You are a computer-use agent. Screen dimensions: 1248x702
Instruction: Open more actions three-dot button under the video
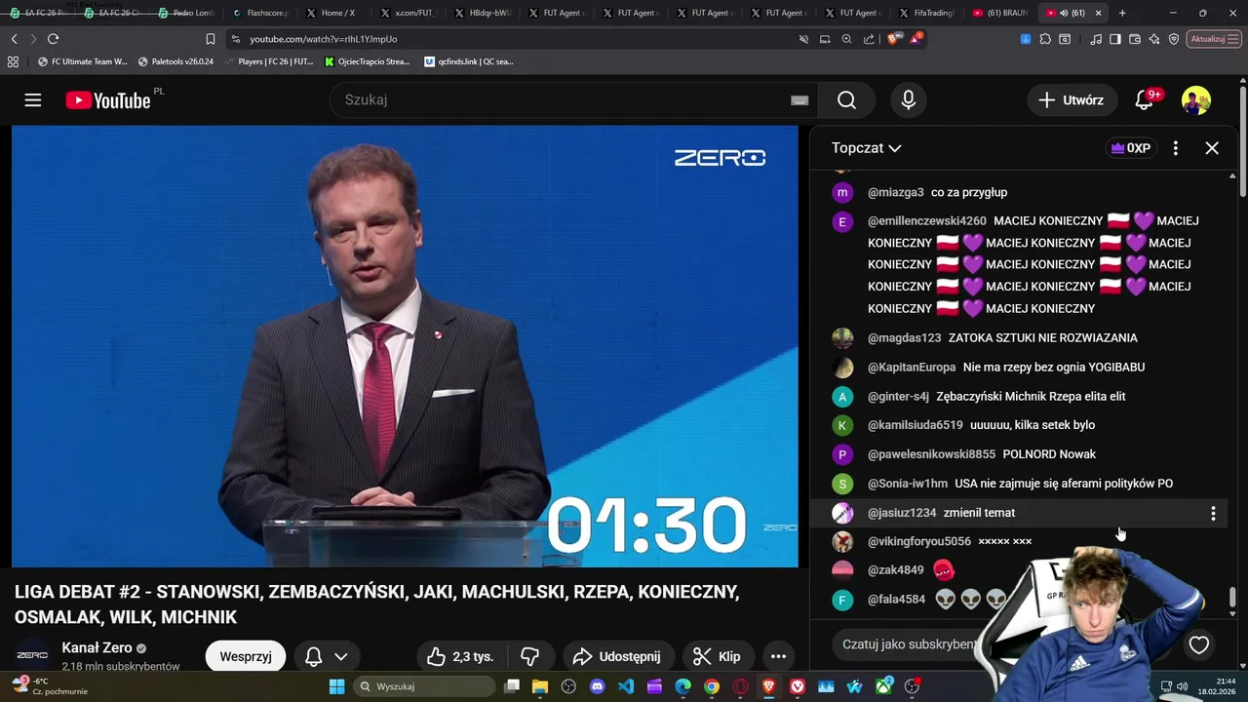pos(778,656)
